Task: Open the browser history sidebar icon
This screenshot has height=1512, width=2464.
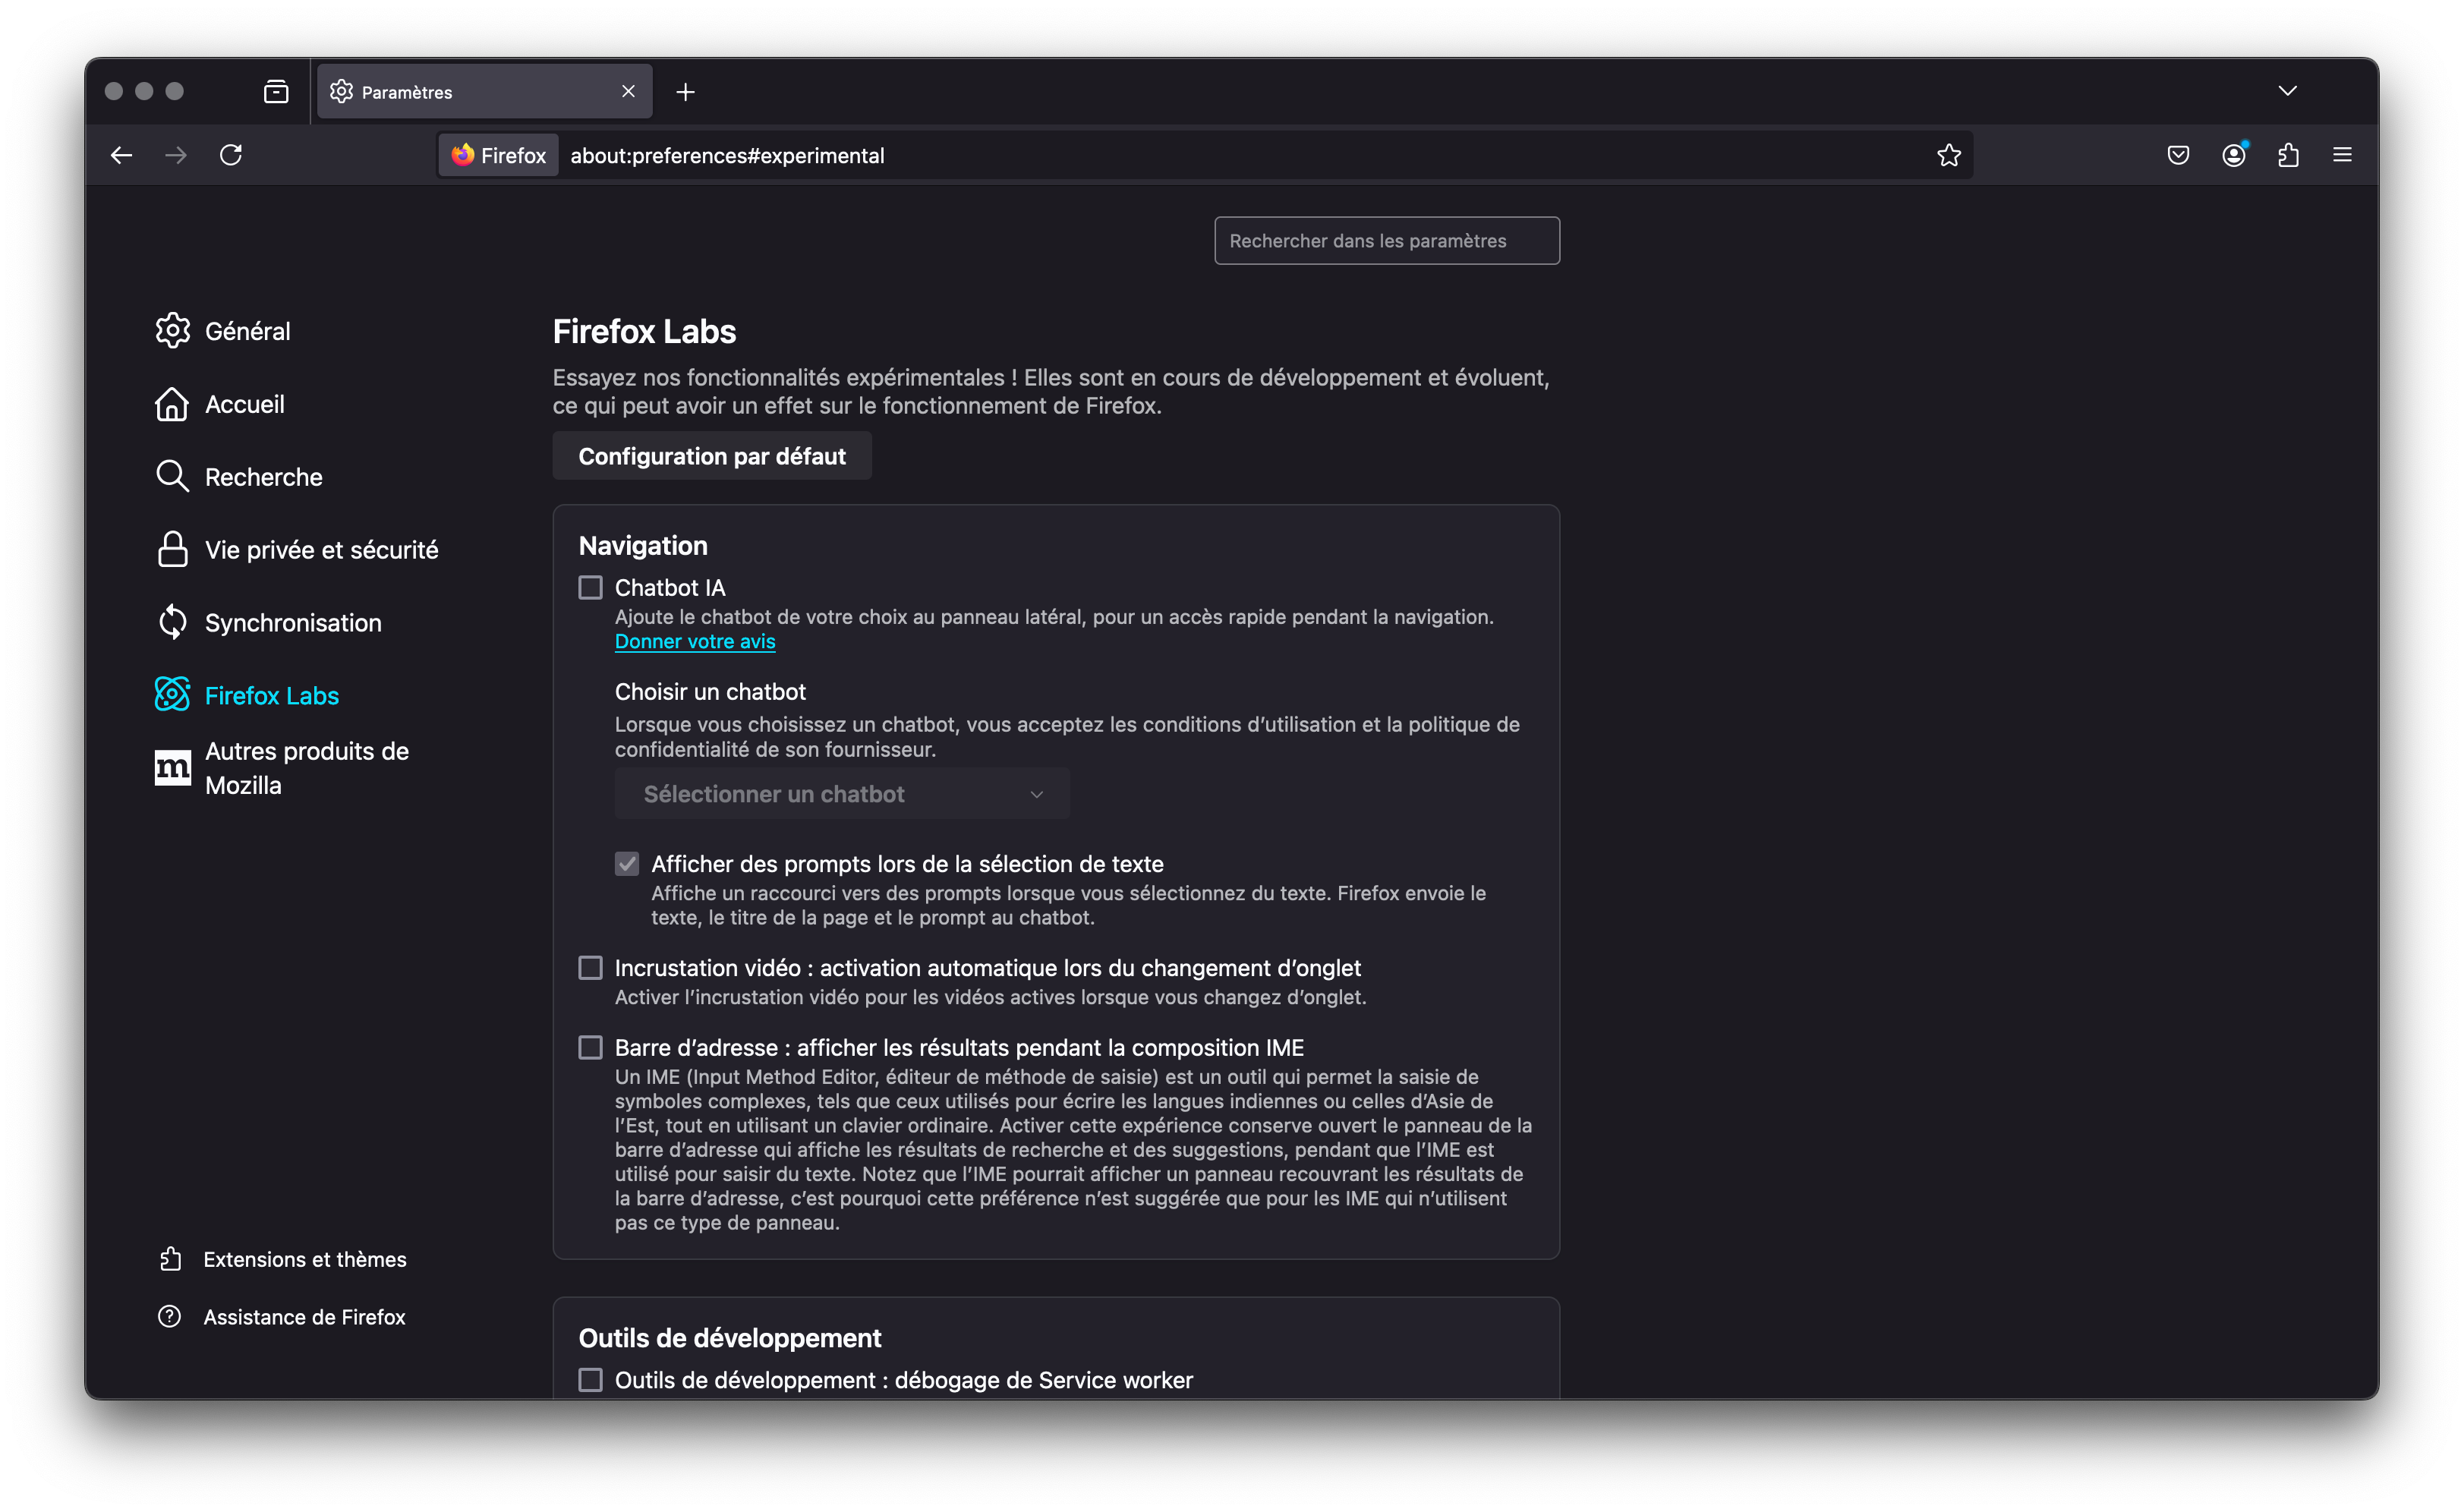Action: 275,91
